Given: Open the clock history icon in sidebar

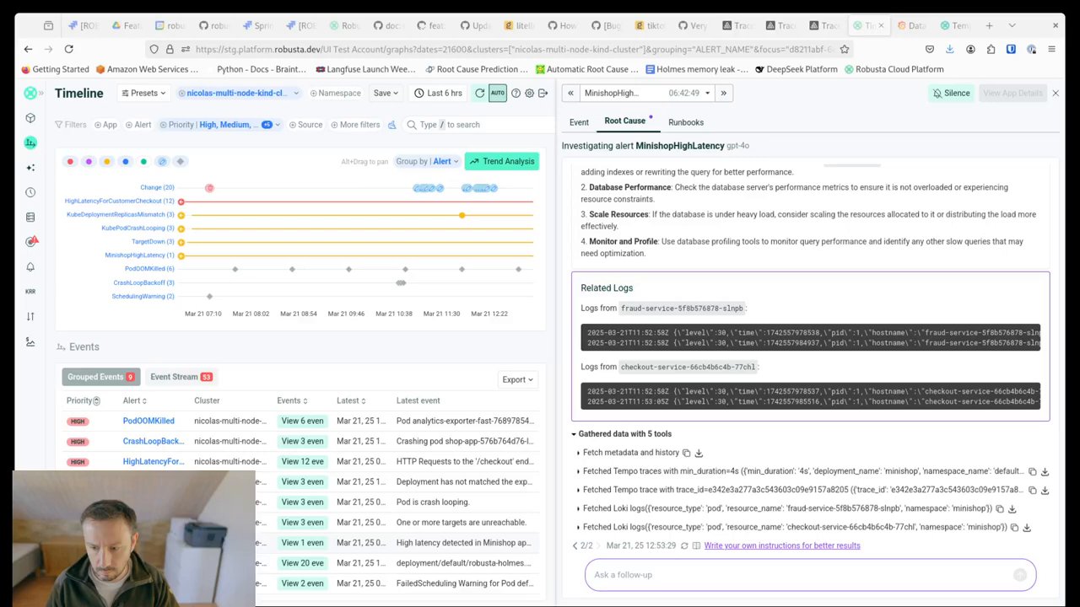Looking at the screenshot, I should pos(30,192).
